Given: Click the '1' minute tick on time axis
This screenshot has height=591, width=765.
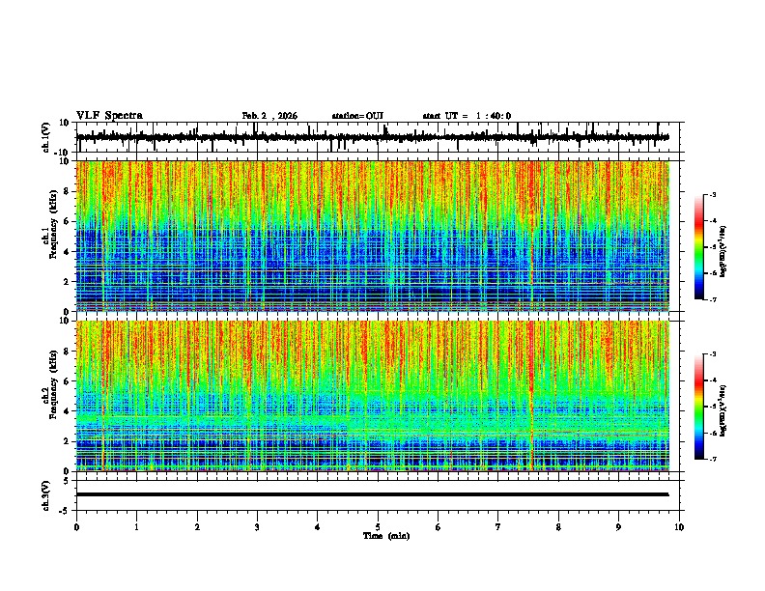Looking at the screenshot, I should 136,527.
